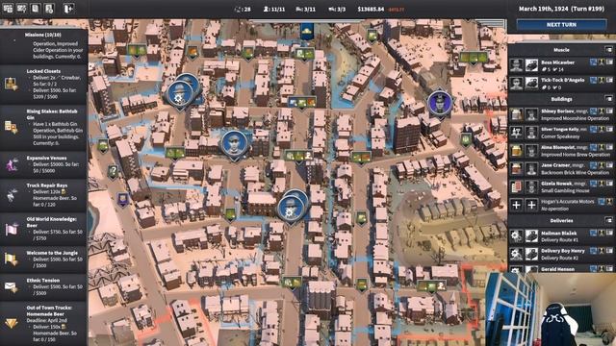
Task: Click the blue banner marker at top of map
Action: coord(307,31)
